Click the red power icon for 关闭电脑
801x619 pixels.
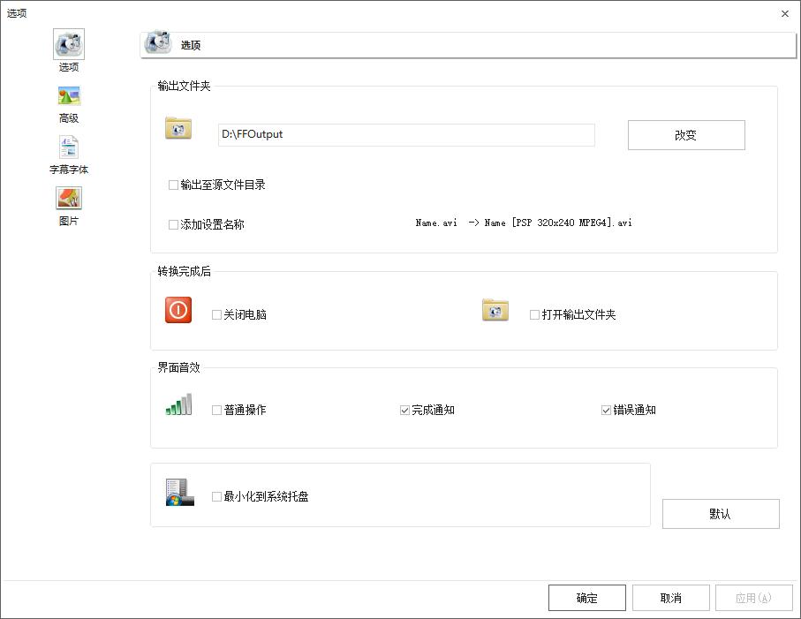pyautogui.click(x=178, y=310)
